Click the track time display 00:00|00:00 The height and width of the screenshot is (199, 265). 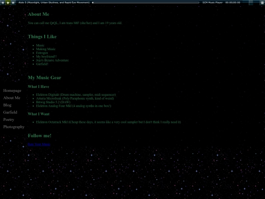click(x=233, y=2)
